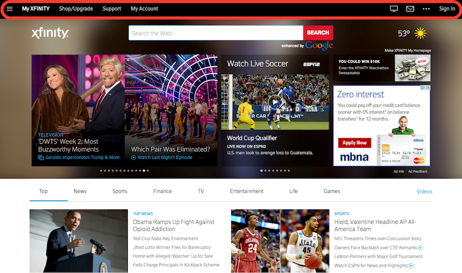Open the You Could Win $10K sweepstakes promo

(x=363, y=67)
